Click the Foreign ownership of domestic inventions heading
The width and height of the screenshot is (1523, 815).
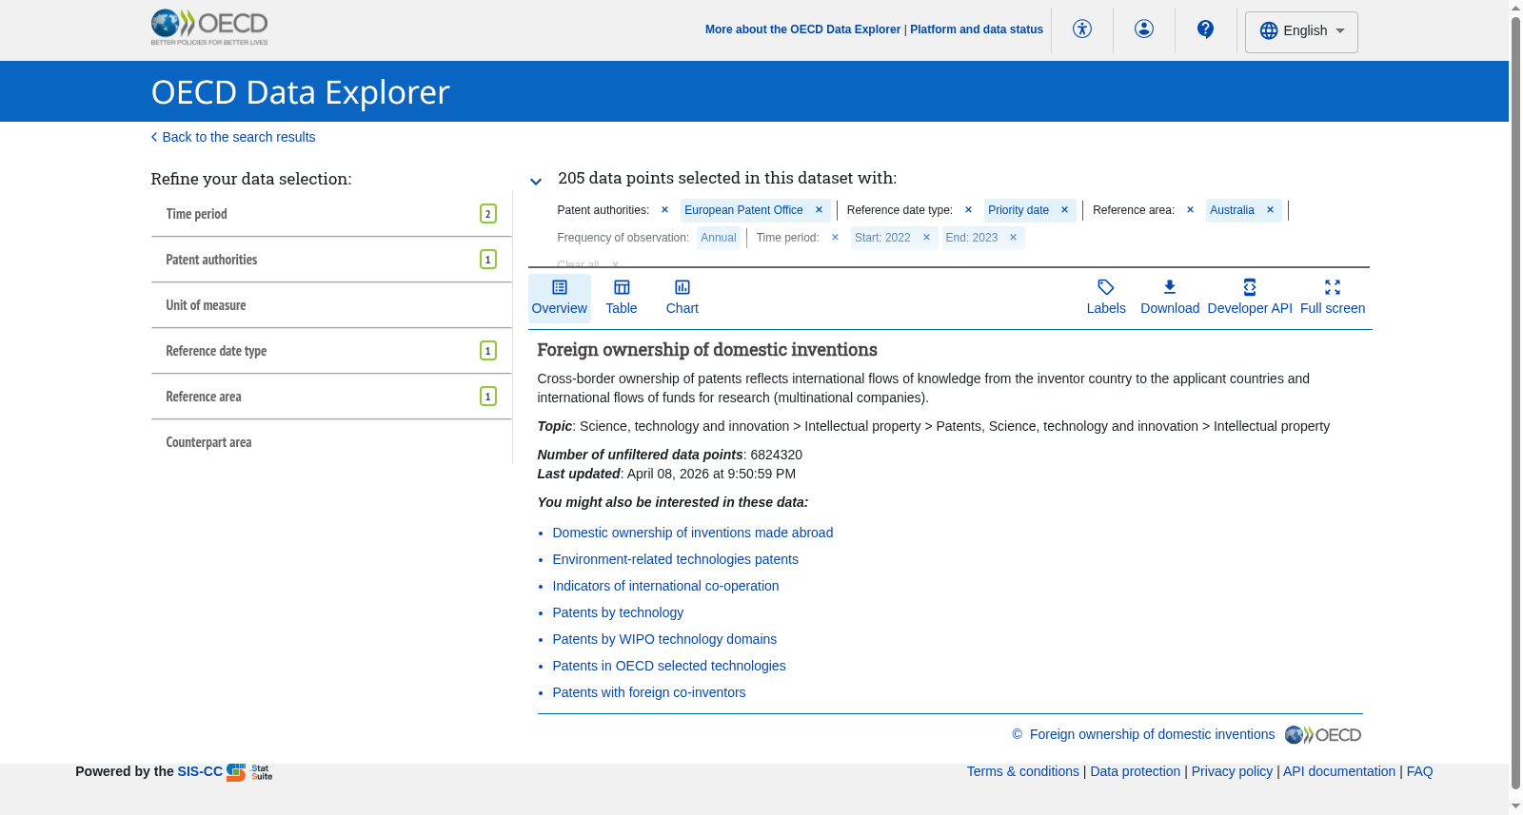[707, 350]
